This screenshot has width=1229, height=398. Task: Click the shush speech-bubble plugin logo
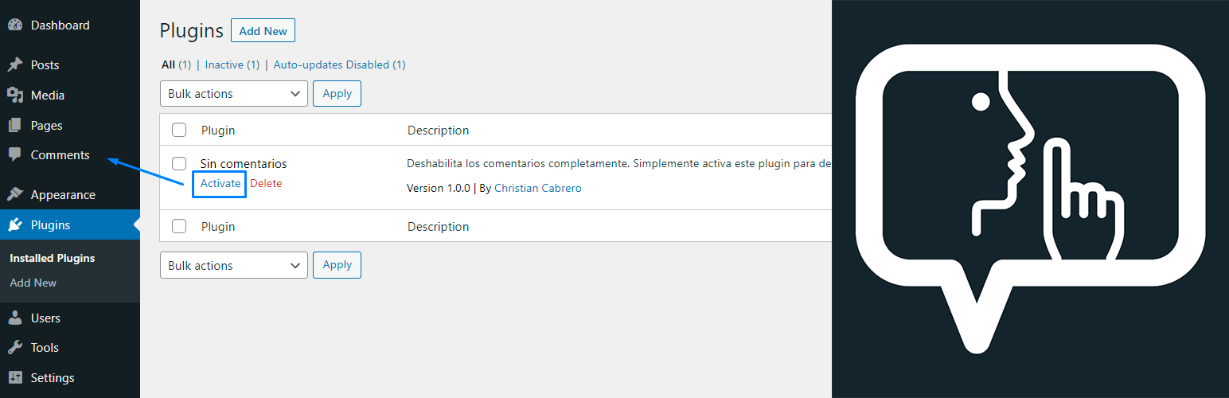pyautogui.click(x=1030, y=199)
